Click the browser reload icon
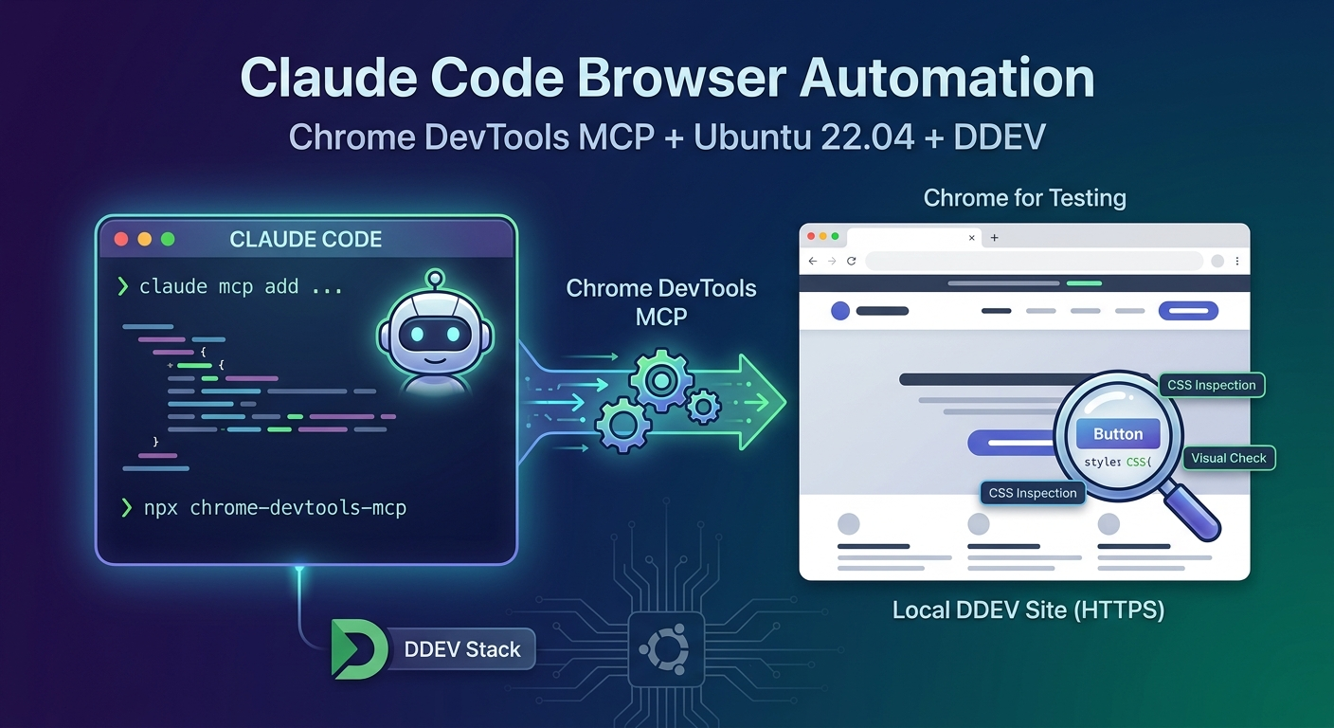 tap(852, 261)
